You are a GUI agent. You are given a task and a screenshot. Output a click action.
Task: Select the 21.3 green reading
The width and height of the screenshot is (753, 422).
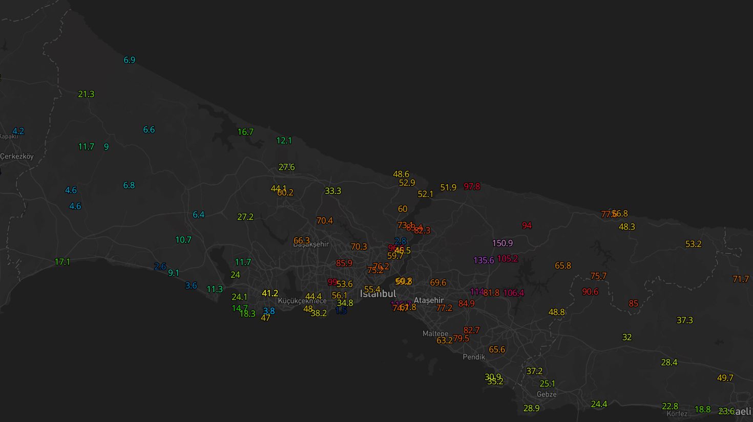tap(86, 94)
